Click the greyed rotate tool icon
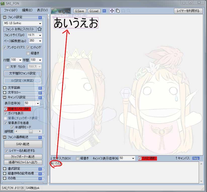Viewport: 207px width, 192px height. click(x=123, y=11)
